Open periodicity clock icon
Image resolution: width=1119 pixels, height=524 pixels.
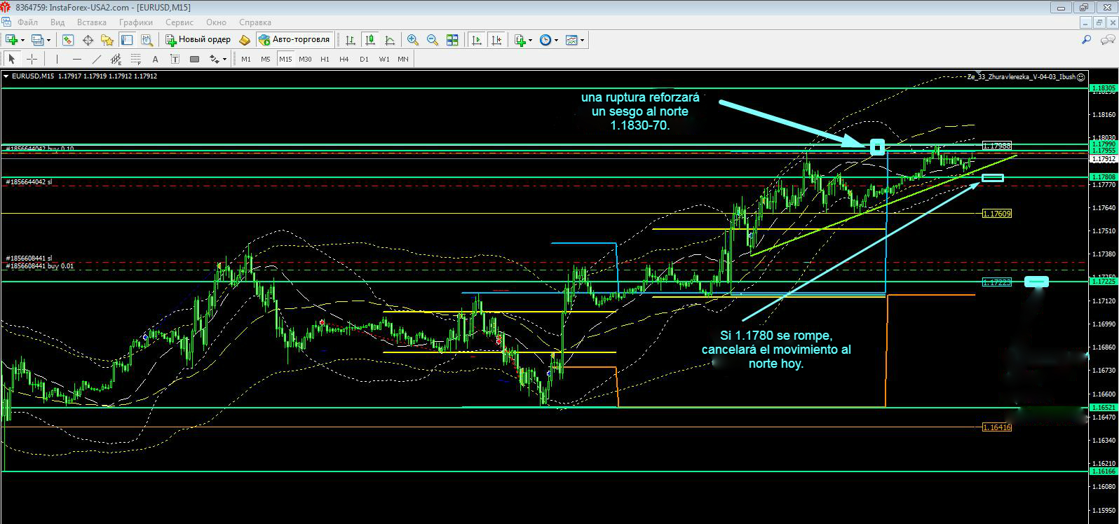545,40
